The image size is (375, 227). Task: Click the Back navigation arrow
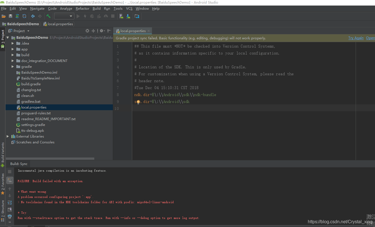point(33,16)
